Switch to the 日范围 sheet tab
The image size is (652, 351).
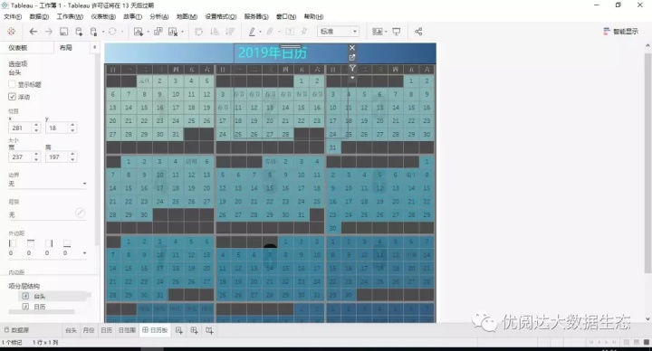(x=127, y=330)
